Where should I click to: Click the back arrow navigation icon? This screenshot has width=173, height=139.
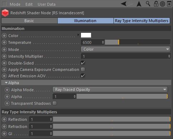point(124,4)
